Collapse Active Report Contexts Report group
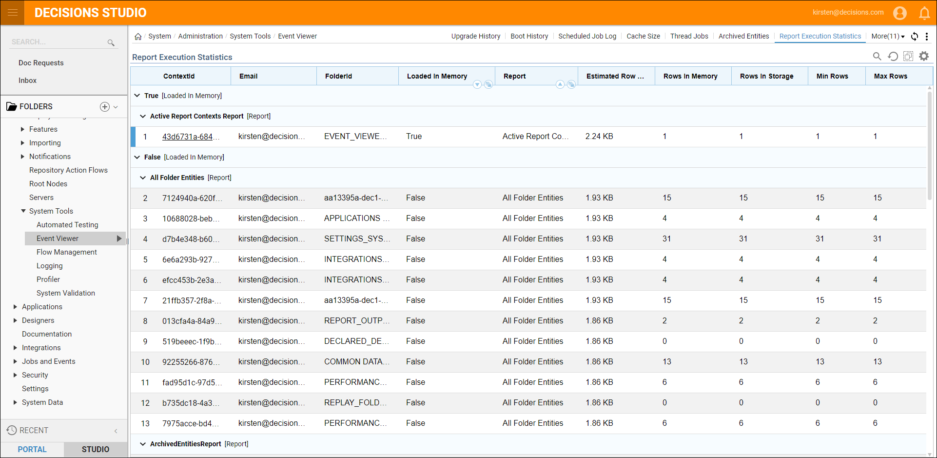The width and height of the screenshot is (937, 458). point(143,116)
